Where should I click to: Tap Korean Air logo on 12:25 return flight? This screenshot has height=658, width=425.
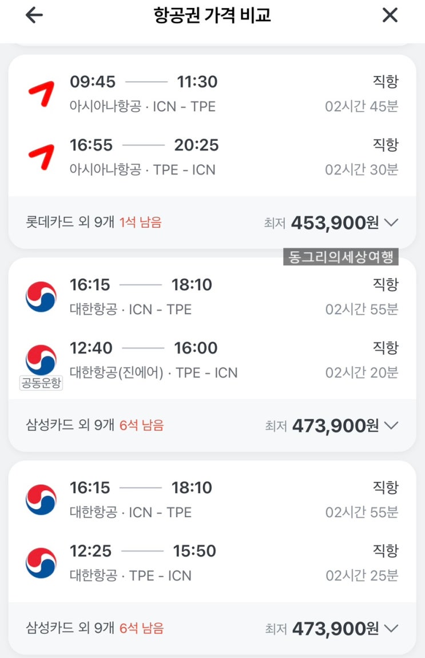41,562
